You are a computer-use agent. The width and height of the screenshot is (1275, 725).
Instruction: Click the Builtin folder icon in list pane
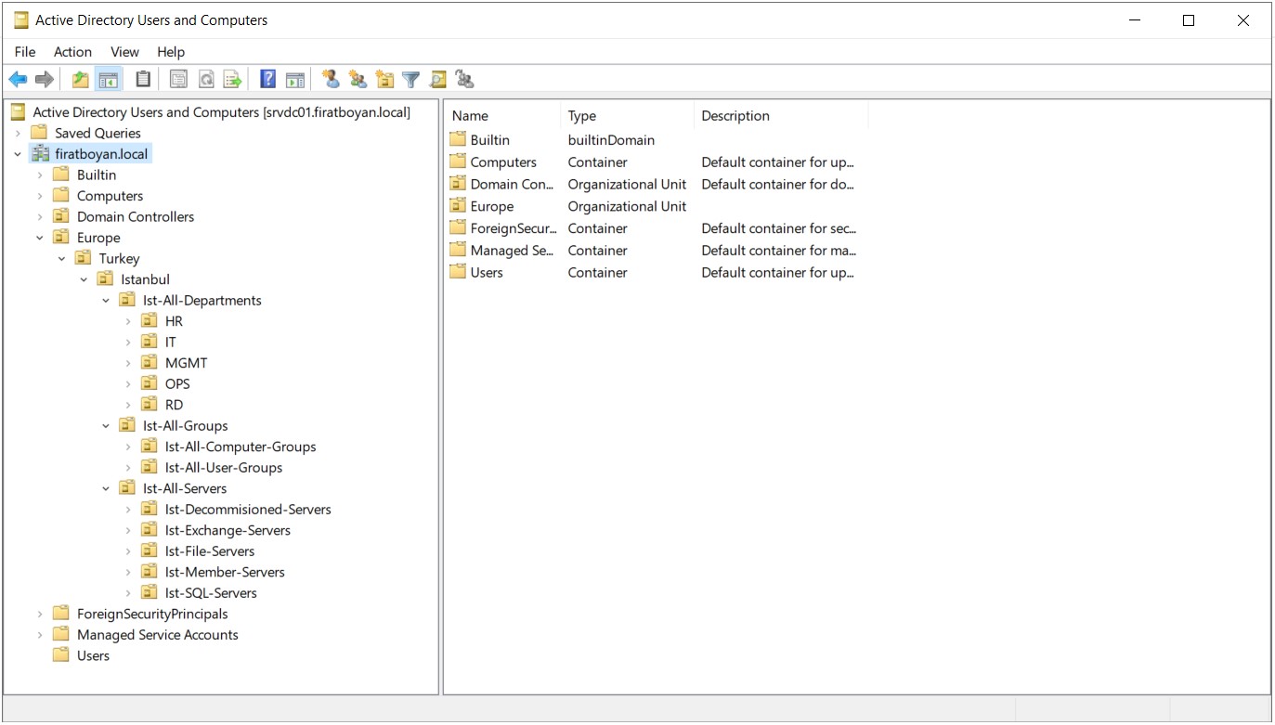[457, 140]
